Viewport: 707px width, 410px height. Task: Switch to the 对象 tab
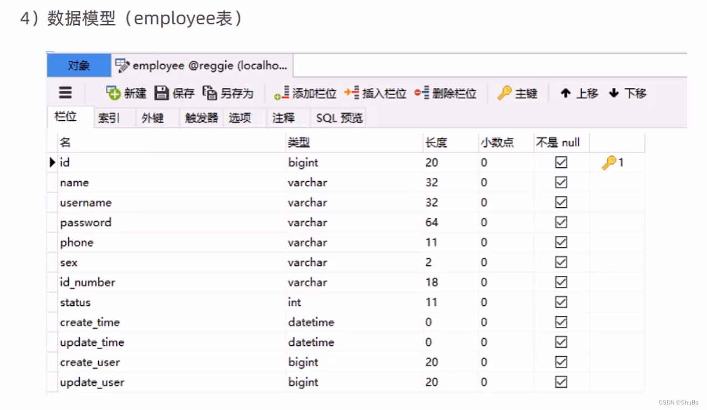[79, 65]
